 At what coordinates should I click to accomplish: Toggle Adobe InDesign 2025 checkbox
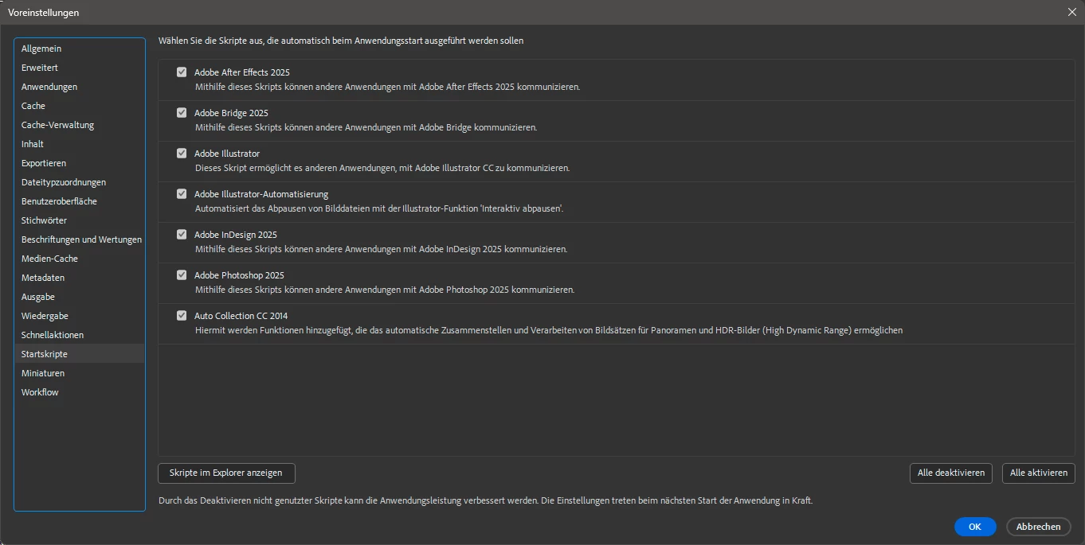point(182,234)
